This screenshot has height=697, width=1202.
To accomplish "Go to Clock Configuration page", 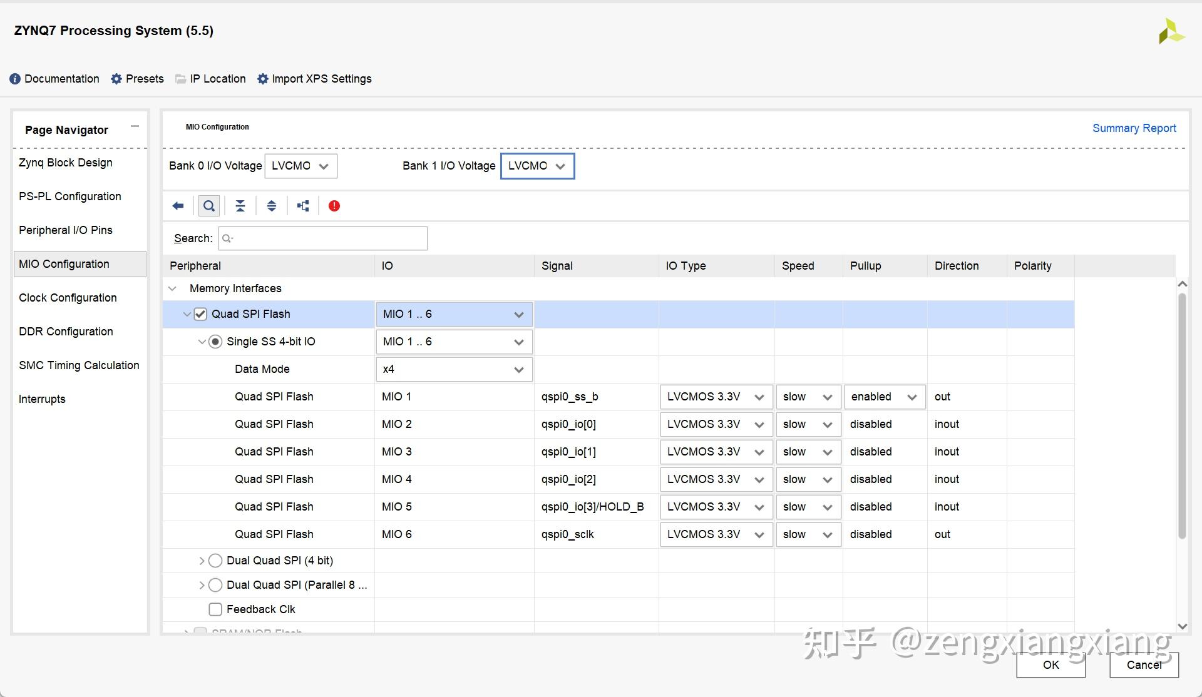I will click(x=68, y=298).
